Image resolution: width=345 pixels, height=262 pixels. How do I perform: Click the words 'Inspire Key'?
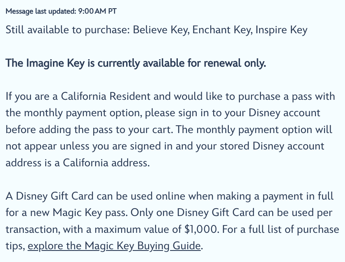[281, 30]
